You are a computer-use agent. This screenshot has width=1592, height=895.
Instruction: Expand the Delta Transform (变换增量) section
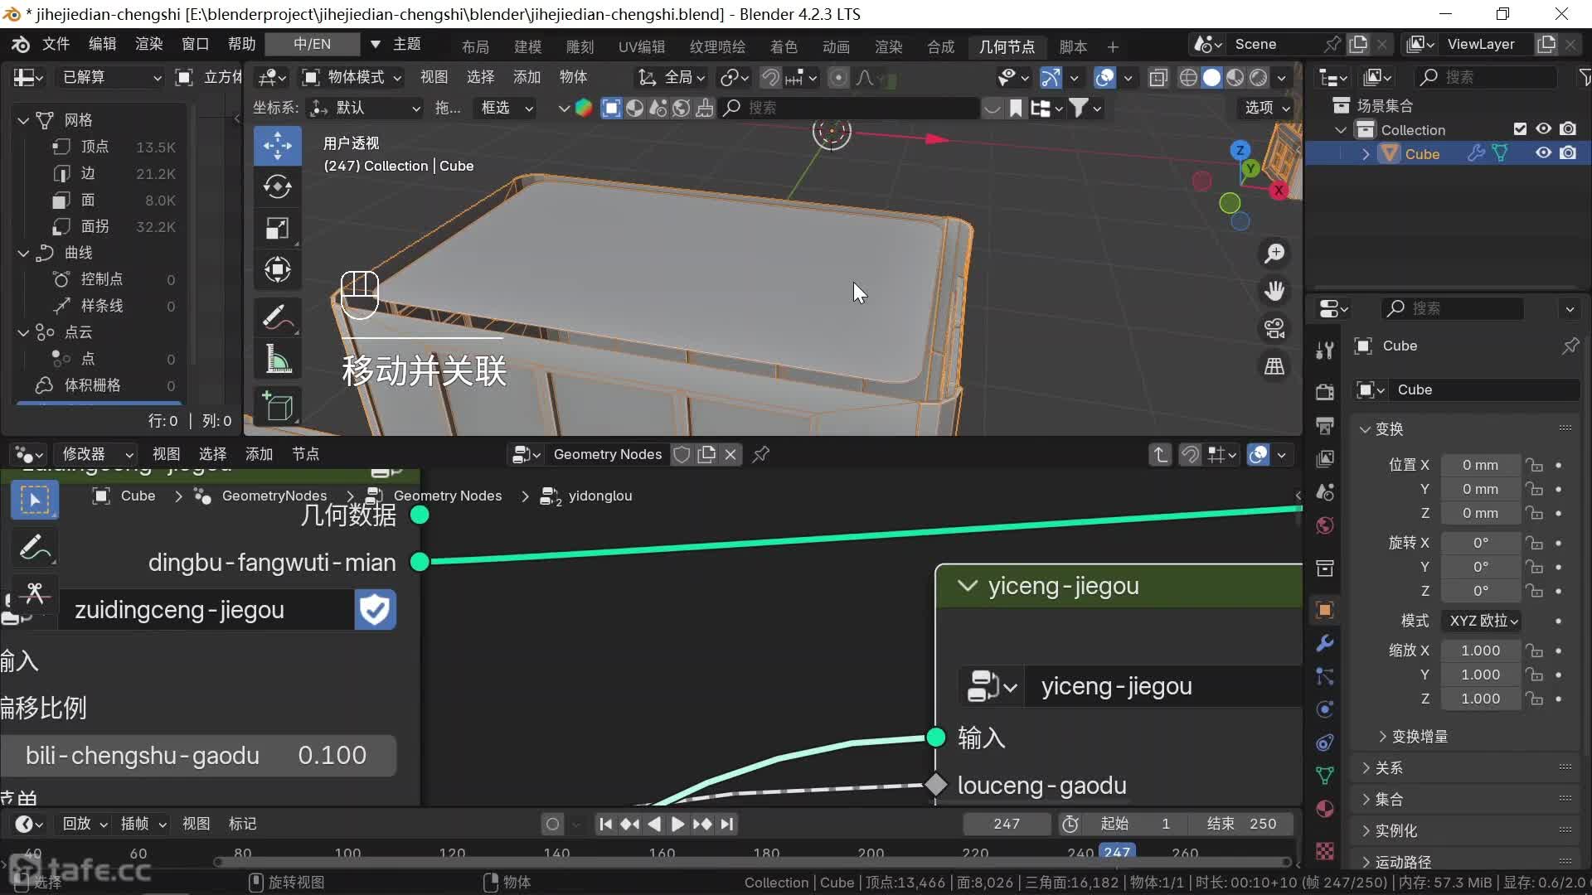[1418, 736]
